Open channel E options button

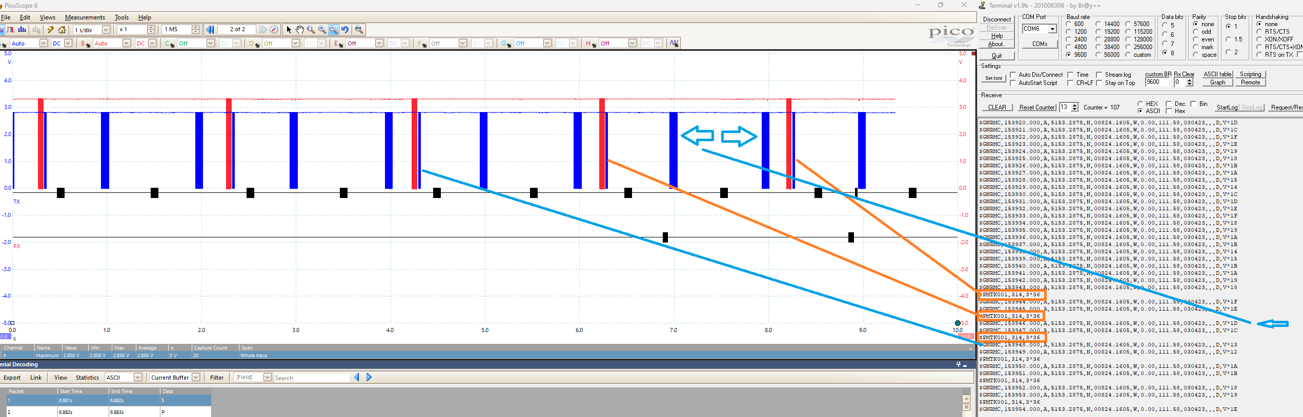pyautogui.click(x=338, y=43)
